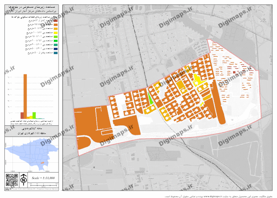Screen dimensions: 277x198
Task: Click the north arrow compass symbol
Action: point(23,179)
